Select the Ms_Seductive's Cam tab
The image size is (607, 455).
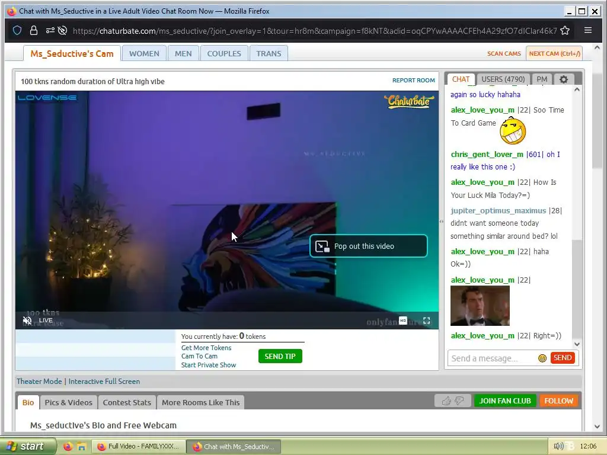(x=72, y=53)
